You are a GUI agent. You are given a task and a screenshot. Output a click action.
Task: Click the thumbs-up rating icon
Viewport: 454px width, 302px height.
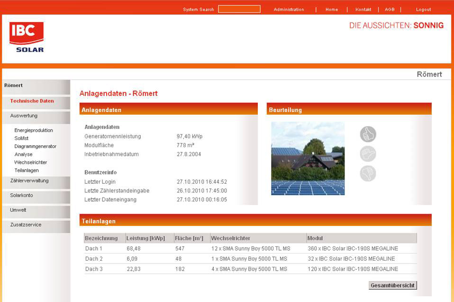[368, 134]
